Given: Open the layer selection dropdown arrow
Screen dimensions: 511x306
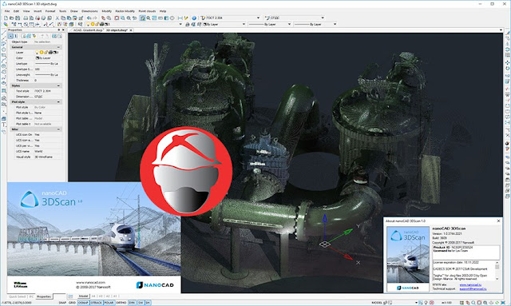Looking at the screenshot, I should coord(180,24).
